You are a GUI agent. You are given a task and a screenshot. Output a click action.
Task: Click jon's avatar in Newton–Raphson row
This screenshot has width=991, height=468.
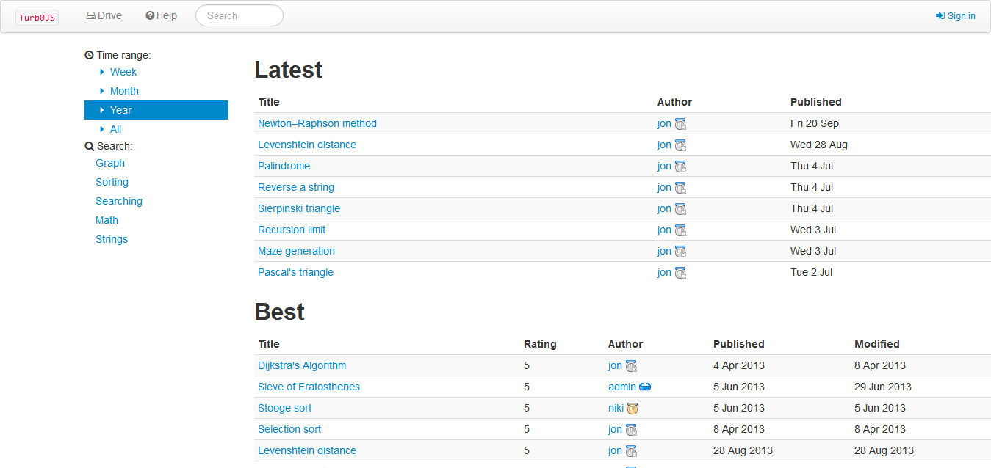click(680, 124)
